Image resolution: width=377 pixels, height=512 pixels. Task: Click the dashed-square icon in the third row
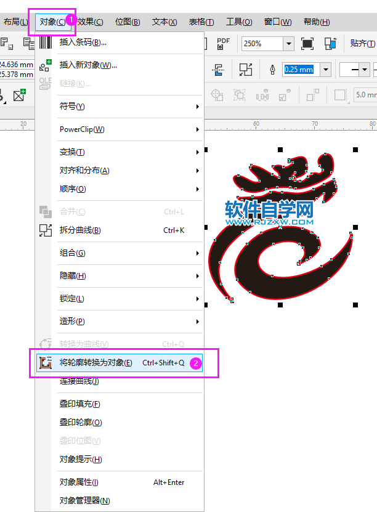(240, 95)
